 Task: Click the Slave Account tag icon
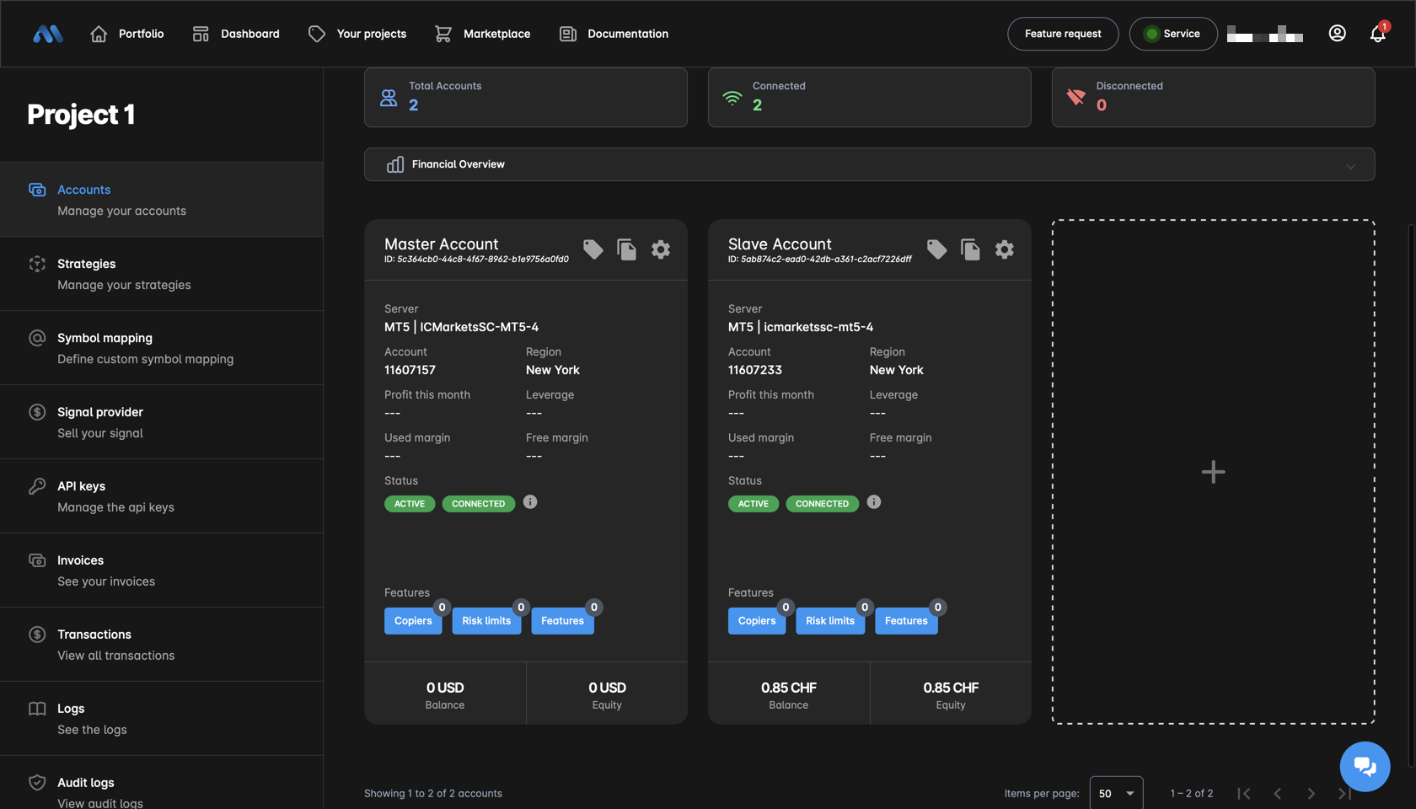pyautogui.click(x=936, y=249)
